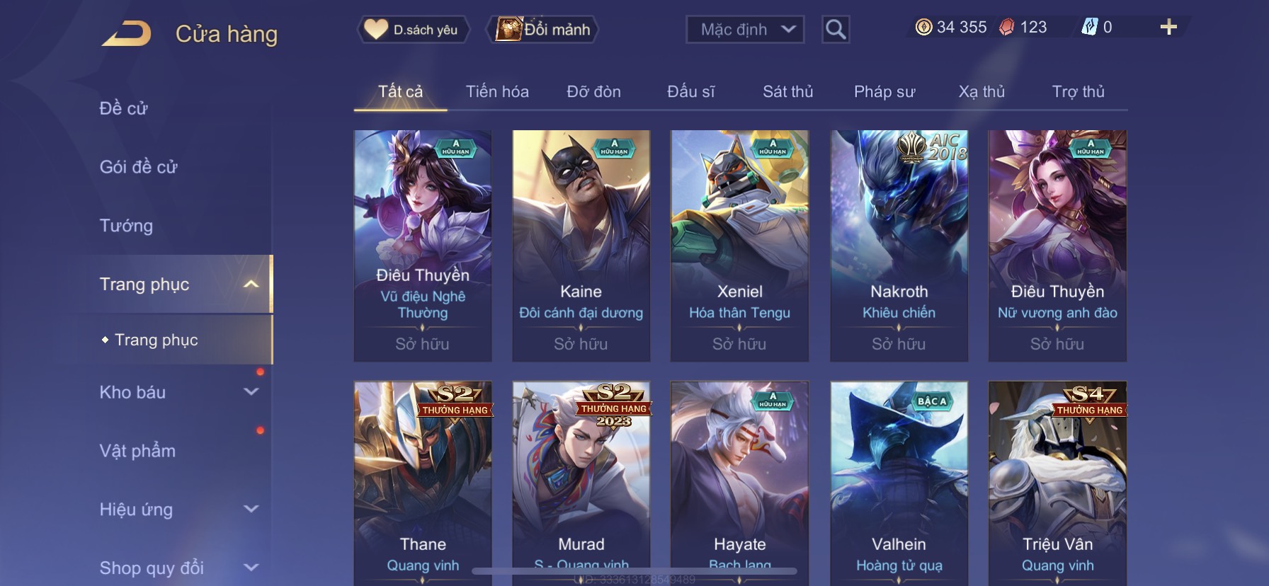
Task: Select the Tiến hóa filter tab
Action: pyautogui.click(x=497, y=92)
